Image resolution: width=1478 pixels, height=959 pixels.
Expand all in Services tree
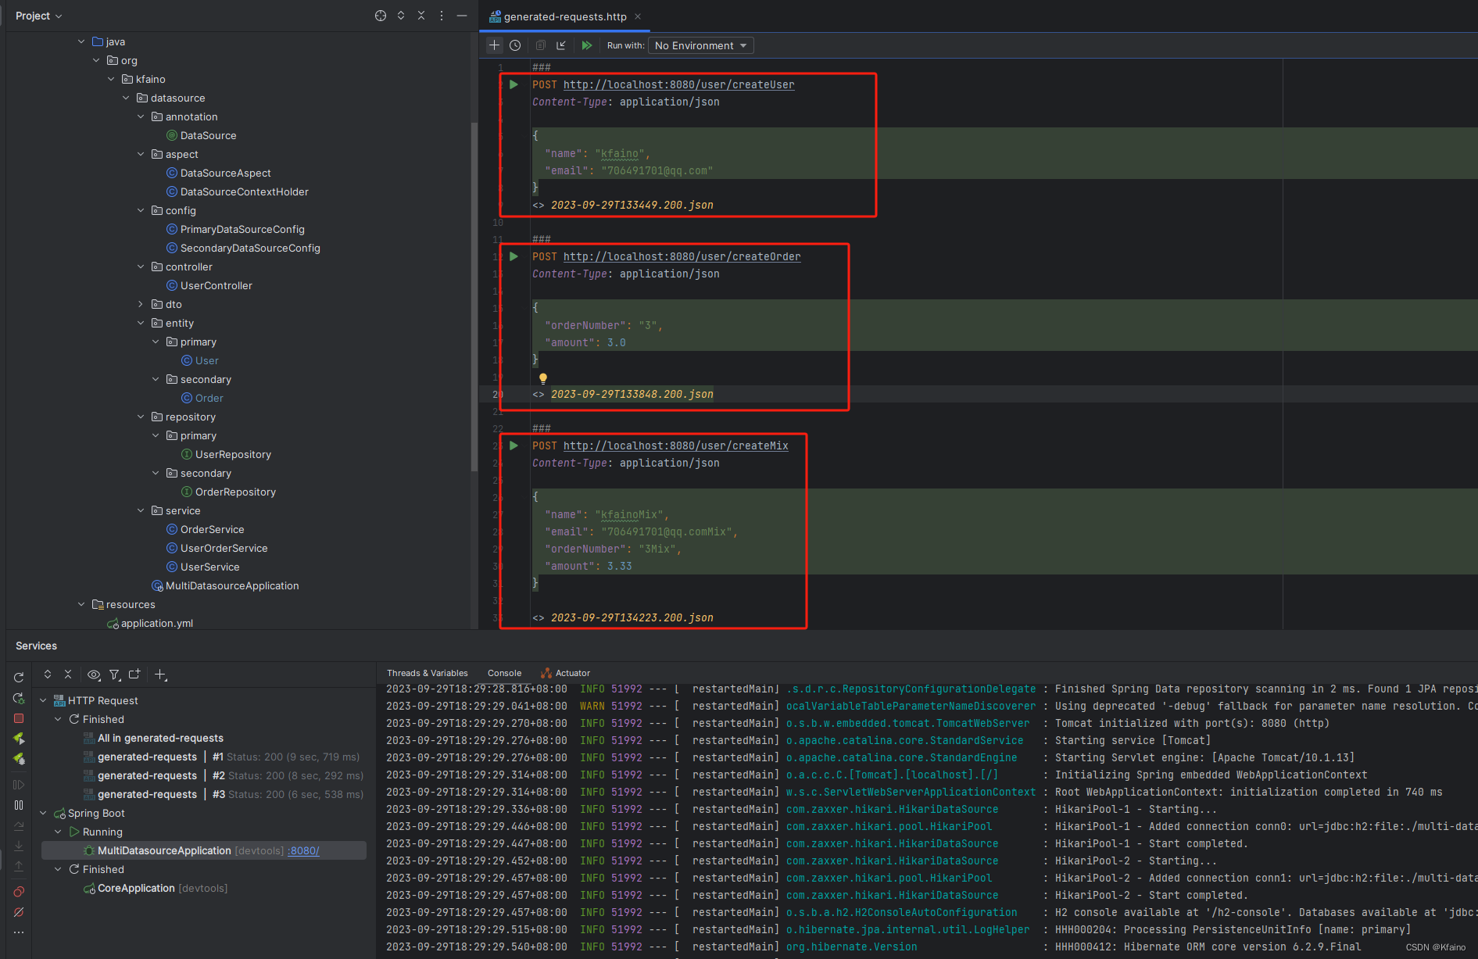[48, 674]
